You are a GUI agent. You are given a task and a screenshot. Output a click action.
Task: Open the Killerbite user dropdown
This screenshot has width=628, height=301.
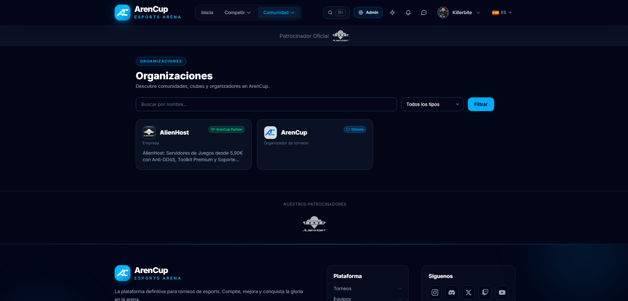[x=459, y=13]
